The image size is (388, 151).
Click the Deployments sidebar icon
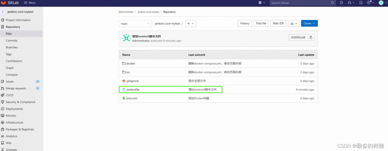click(3, 109)
